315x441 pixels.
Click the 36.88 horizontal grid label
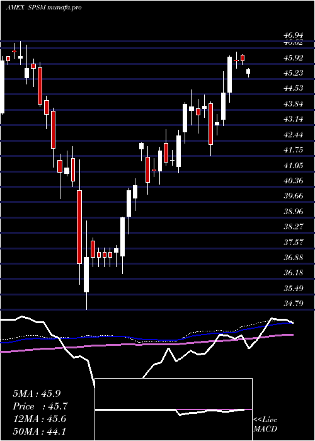pyautogui.click(x=294, y=257)
